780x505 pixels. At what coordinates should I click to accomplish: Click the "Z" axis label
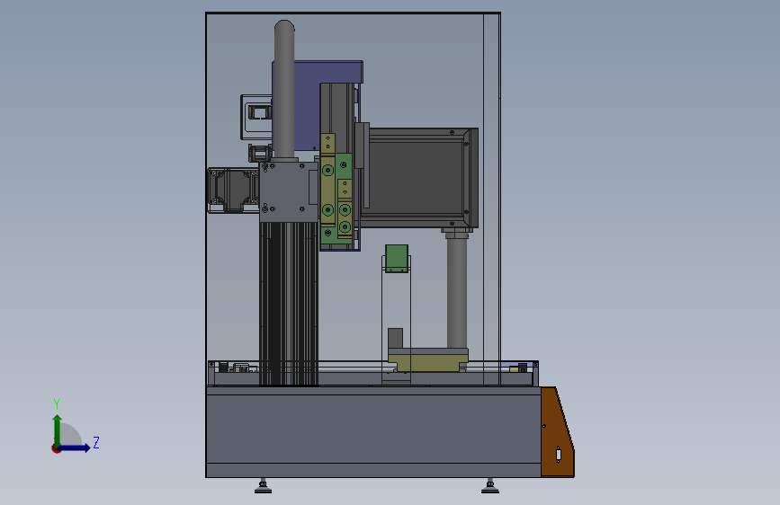tap(96, 442)
